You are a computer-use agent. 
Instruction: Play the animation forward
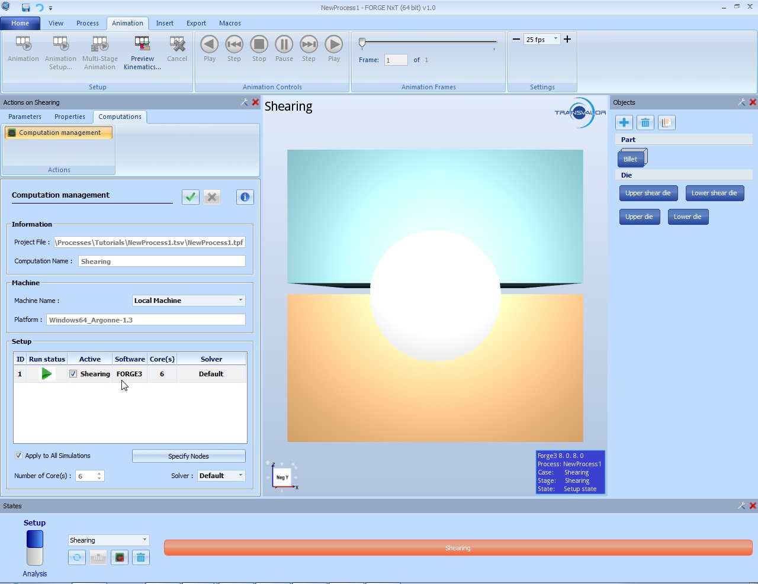tap(334, 44)
